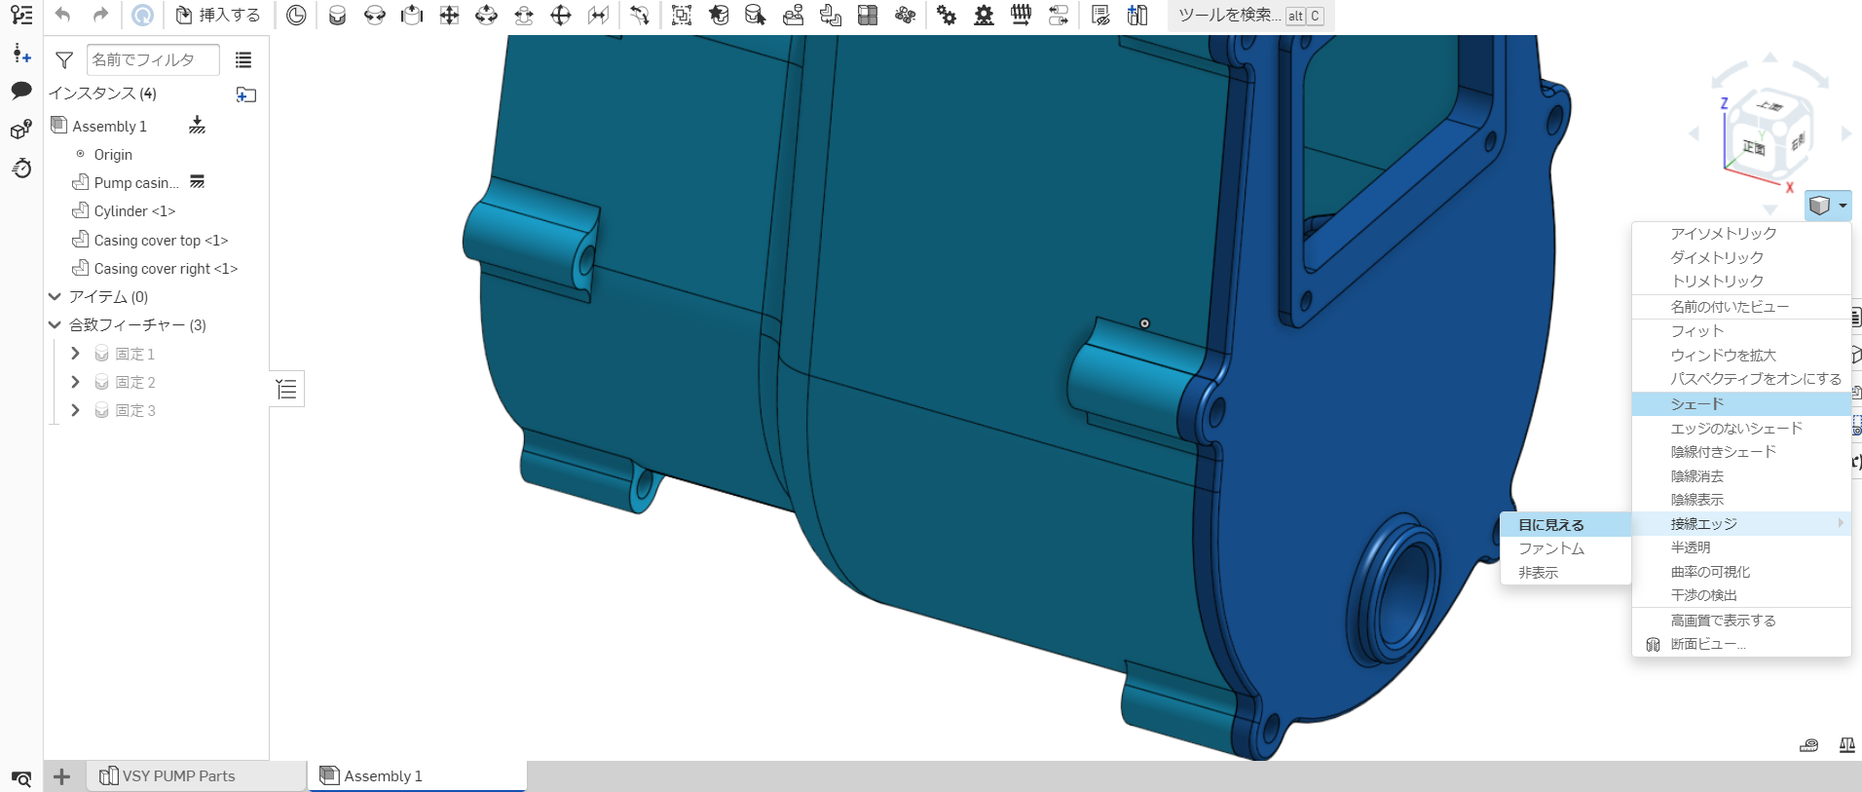Click the 名前でフィルタ filter field
This screenshot has height=792, width=1862.
coord(153,60)
